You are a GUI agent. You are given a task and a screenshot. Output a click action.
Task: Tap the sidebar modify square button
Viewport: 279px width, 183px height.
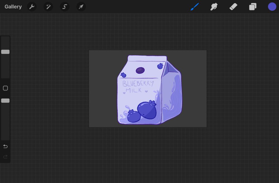point(5,88)
